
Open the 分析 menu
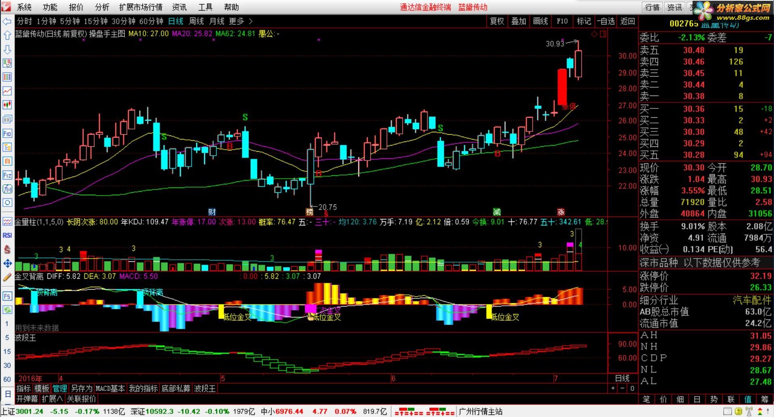[x=102, y=7]
